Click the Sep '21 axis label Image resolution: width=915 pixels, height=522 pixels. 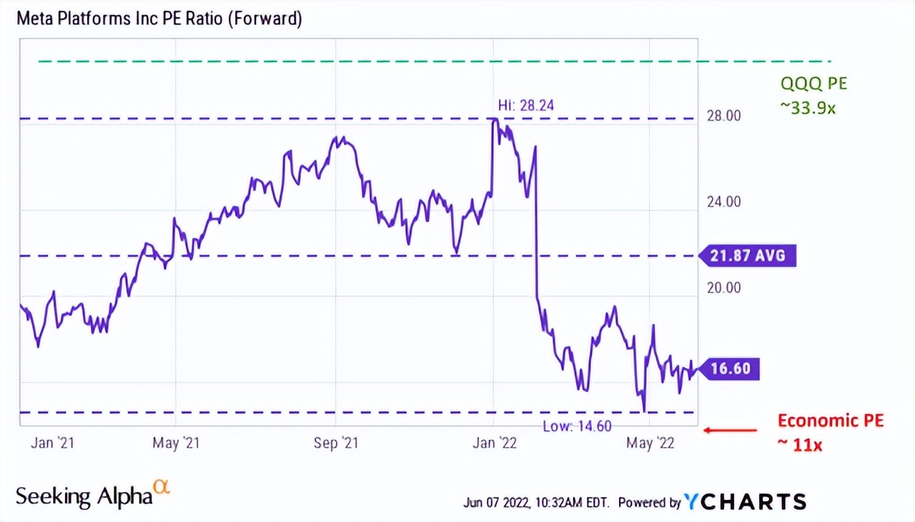(336, 443)
